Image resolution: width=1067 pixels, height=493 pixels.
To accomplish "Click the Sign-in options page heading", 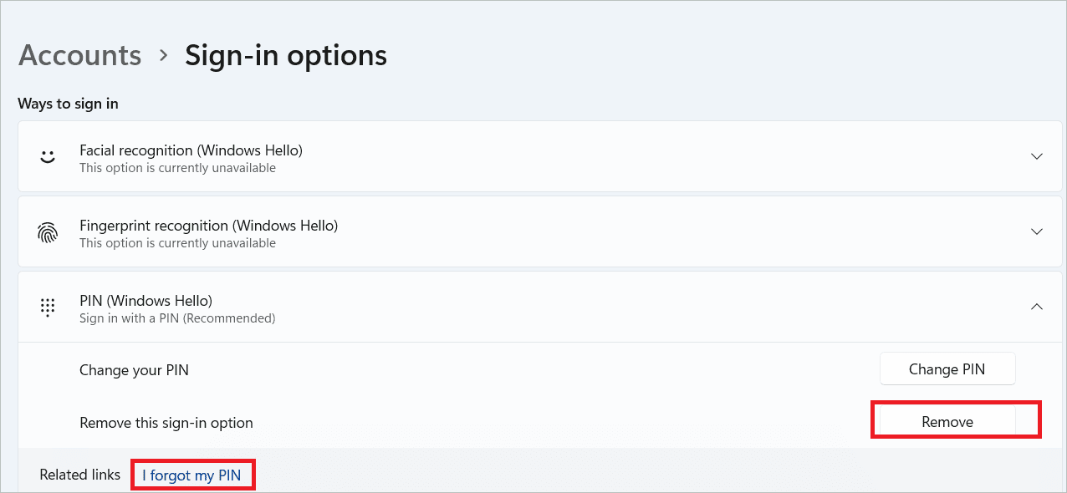I will click(286, 55).
